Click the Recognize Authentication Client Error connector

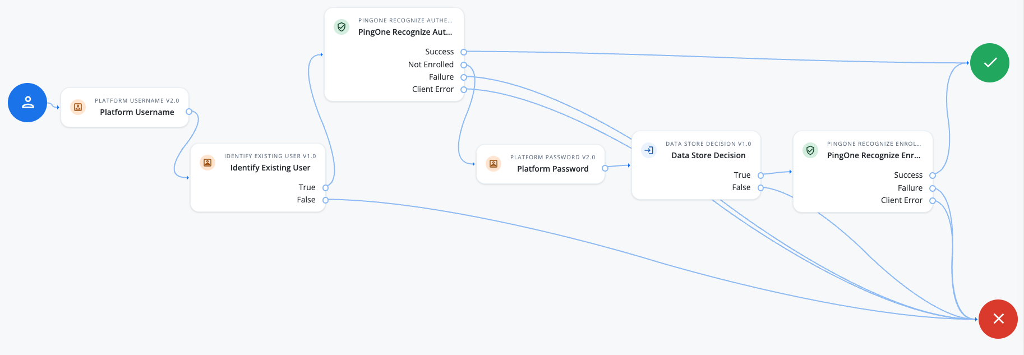point(464,90)
